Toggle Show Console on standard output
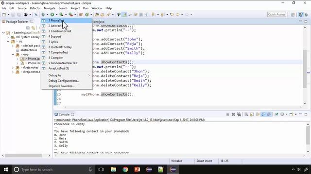The width and height of the screenshot is (311, 174). coord(263,115)
